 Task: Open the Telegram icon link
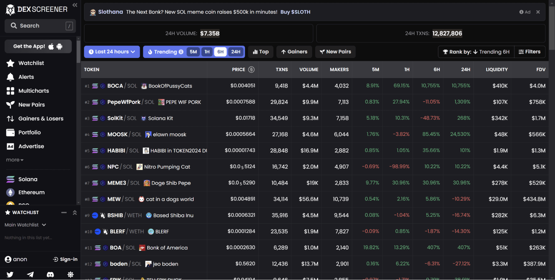[30, 274]
